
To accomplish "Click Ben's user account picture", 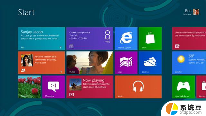I will 196,12.
